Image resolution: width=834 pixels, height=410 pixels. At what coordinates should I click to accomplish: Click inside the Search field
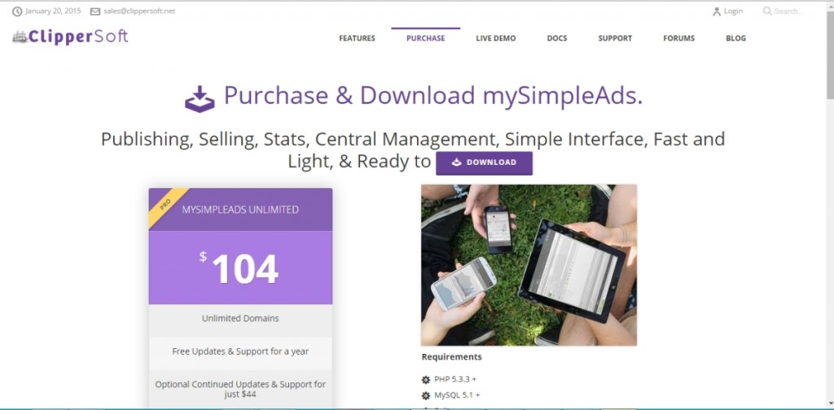click(x=788, y=11)
